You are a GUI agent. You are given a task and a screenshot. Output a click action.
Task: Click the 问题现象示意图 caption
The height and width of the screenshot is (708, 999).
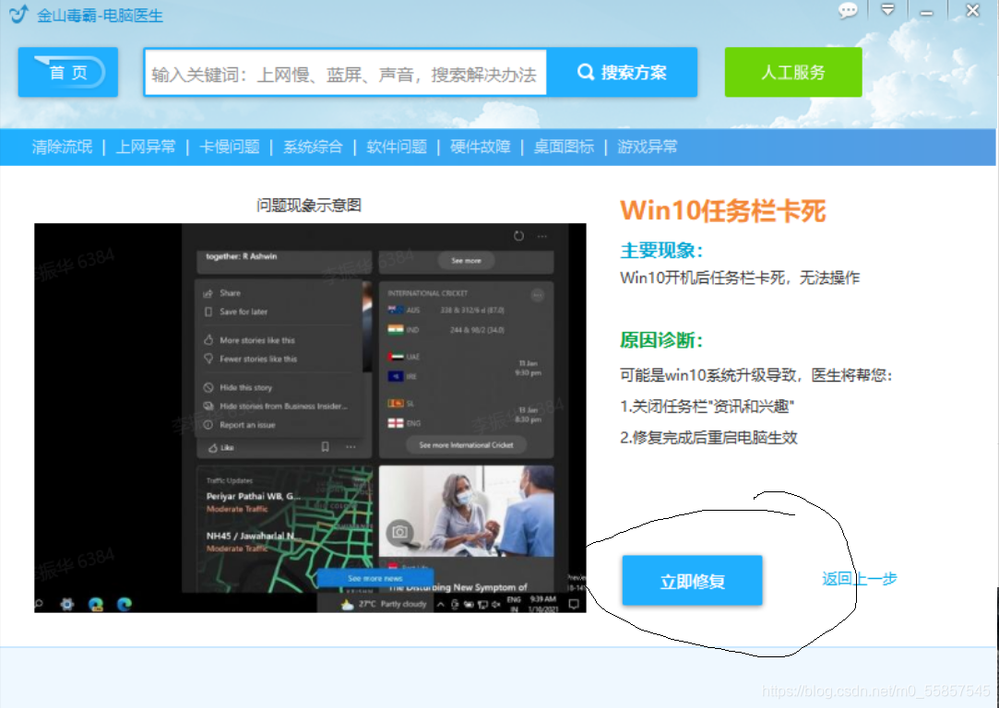click(x=309, y=205)
